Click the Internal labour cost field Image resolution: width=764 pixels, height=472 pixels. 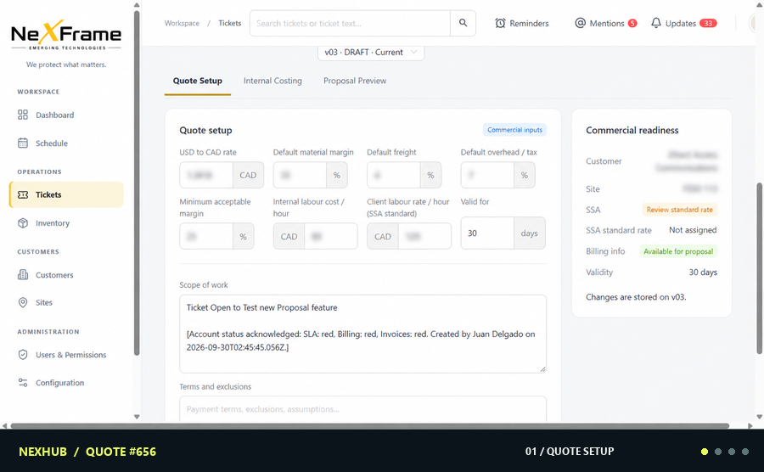point(331,236)
